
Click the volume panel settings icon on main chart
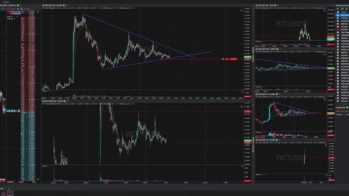242,91
